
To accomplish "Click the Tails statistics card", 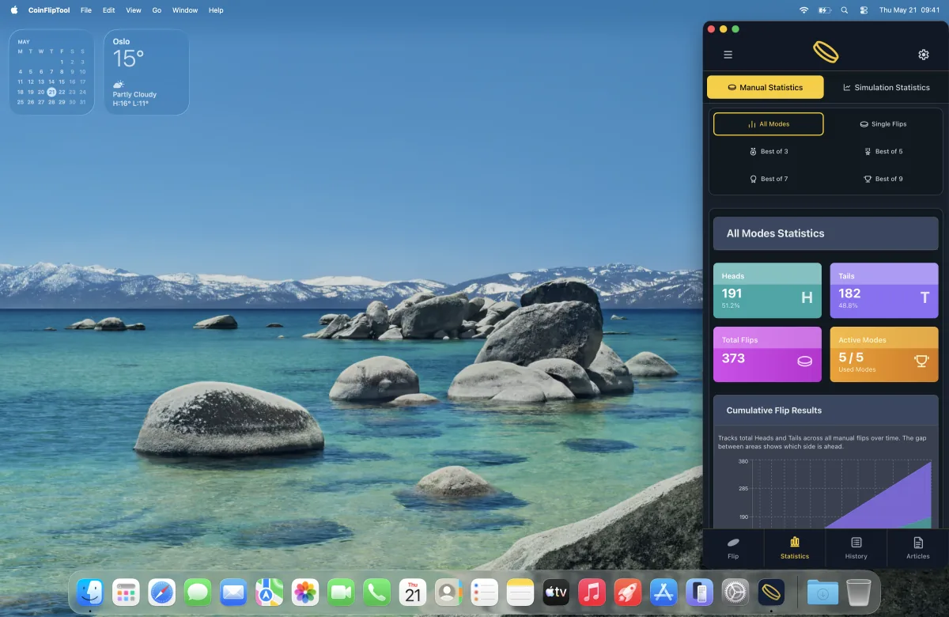I will (884, 290).
